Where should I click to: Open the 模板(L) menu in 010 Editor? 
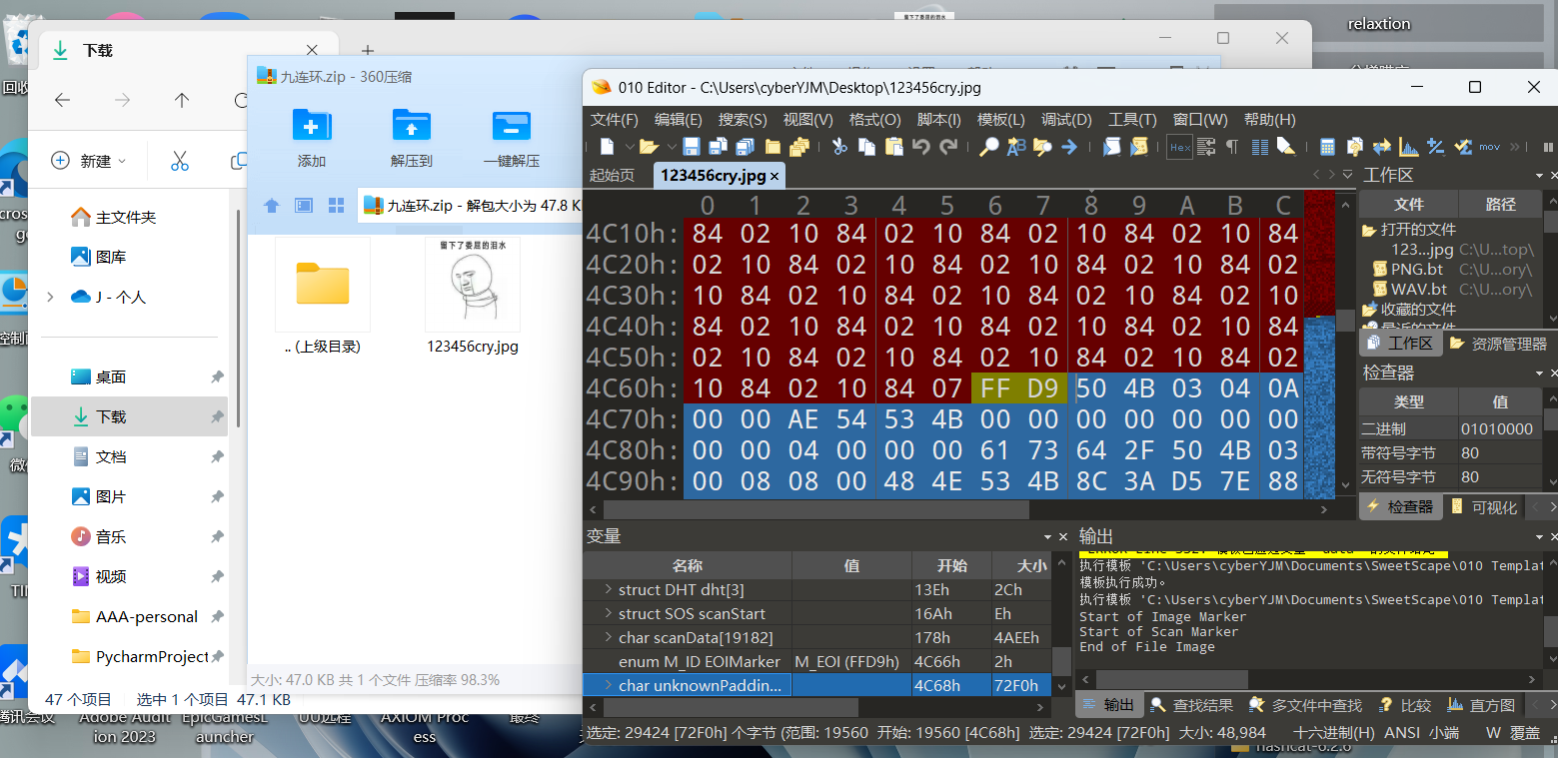pos(1000,120)
